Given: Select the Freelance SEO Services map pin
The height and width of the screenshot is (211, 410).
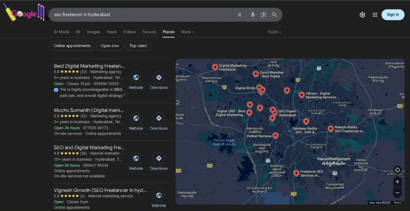Looking at the screenshot, I should coord(296,173).
